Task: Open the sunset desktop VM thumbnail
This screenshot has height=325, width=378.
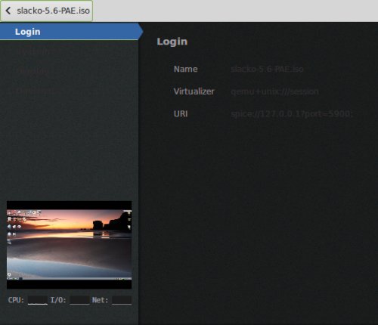Action: click(69, 245)
